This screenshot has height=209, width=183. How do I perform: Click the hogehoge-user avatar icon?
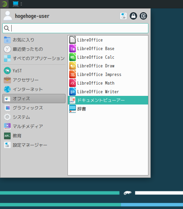[x=8, y=16]
